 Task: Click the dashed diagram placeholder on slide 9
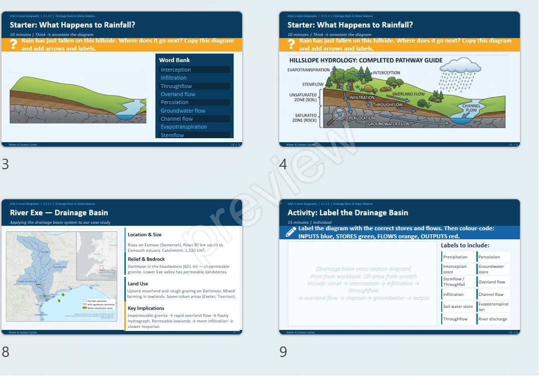click(x=362, y=283)
